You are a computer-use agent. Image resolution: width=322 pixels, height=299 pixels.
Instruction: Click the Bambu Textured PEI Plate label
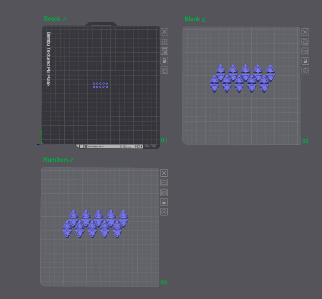[x=49, y=59]
